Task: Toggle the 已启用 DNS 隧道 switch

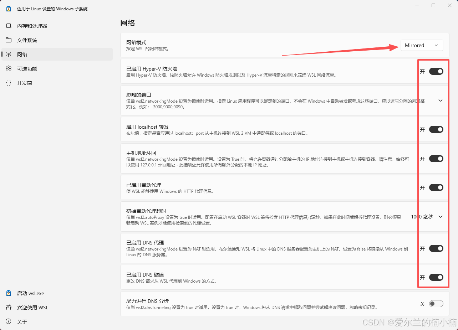Action: tap(436, 277)
